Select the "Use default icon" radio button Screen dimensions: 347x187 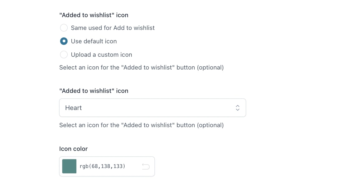(64, 41)
